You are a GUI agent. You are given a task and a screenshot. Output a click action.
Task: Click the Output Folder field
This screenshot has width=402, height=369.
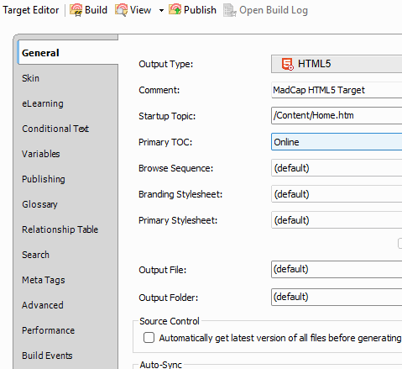point(337,297)
